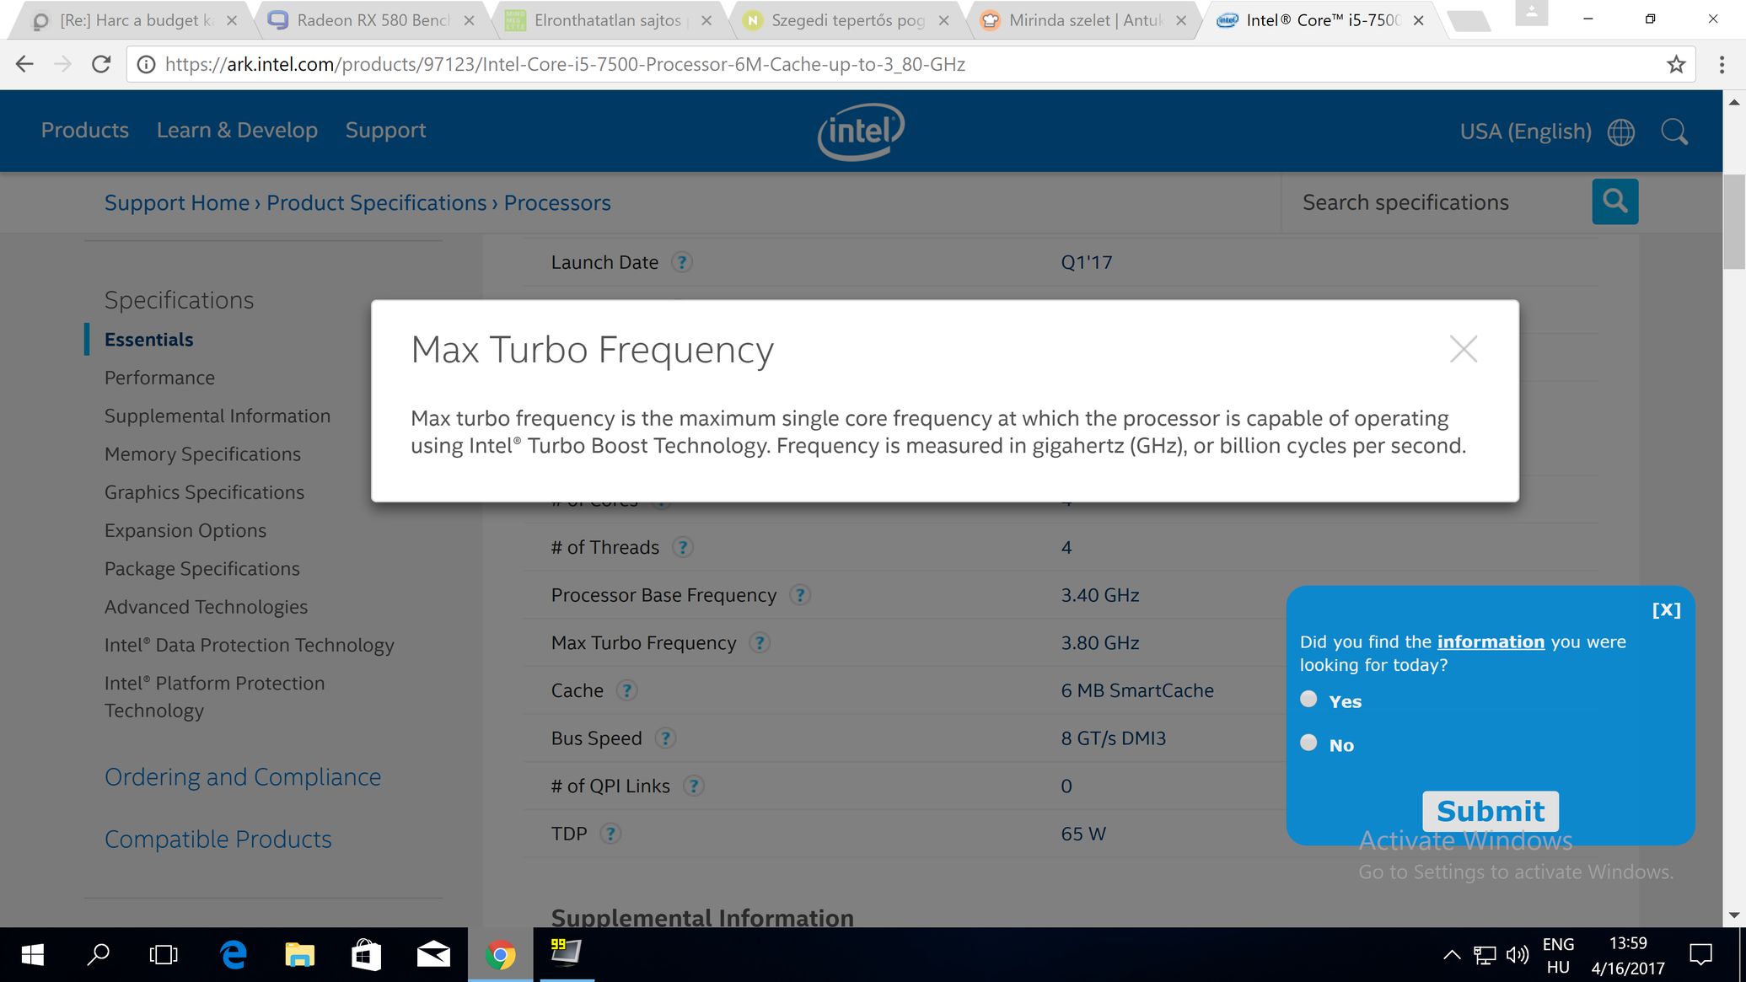This screenshot has height=982, width=1746.
Task: Click help icon next to Launch Date
Action: point(682,262)
